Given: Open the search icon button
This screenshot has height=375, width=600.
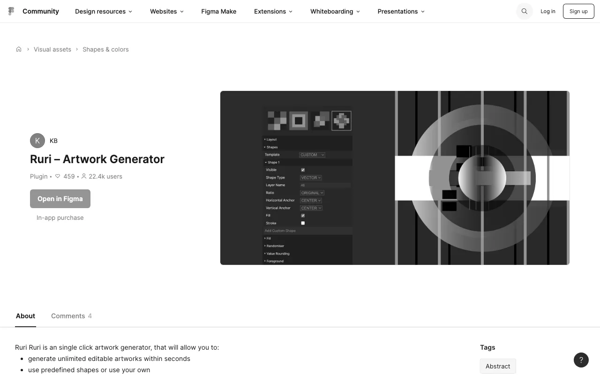Looking at the screenshot, I should [525, 11].
